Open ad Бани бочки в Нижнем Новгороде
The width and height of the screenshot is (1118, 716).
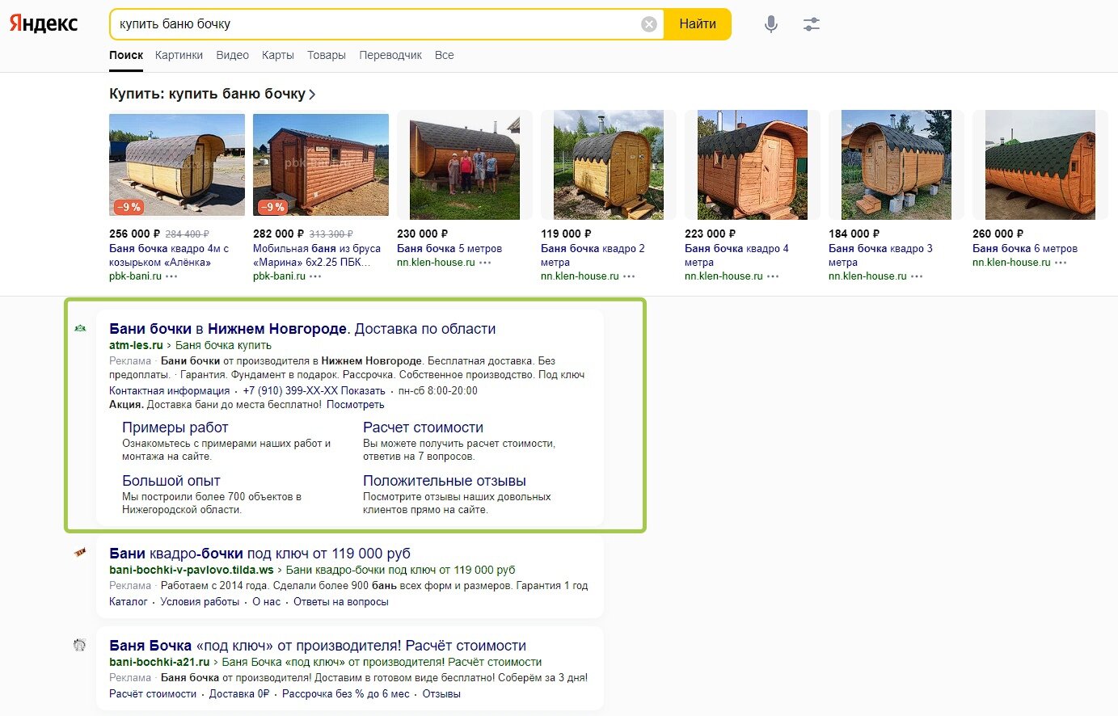(x=302, y=329)
